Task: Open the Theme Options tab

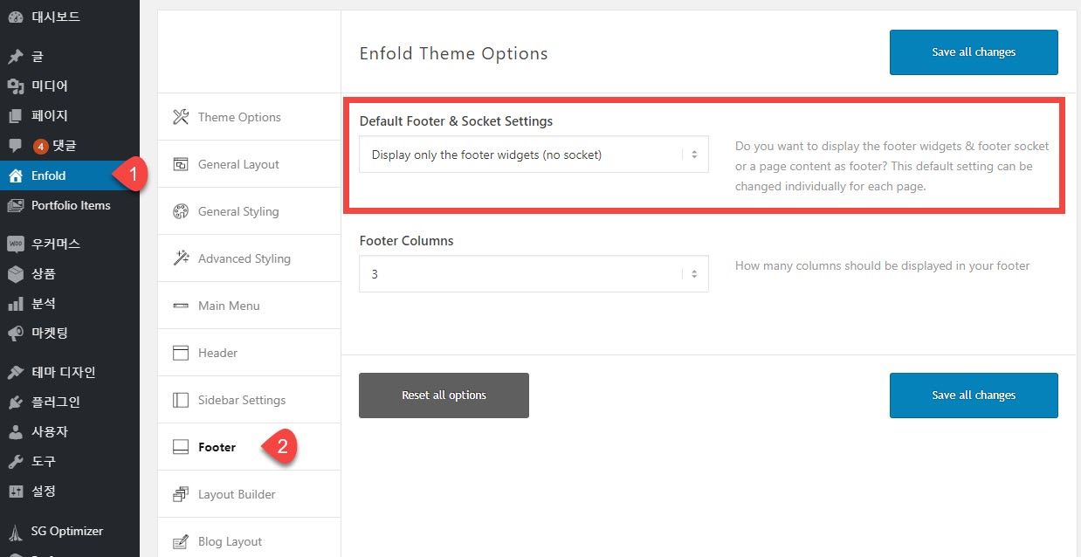Action: pyautogui.click(x=249, y=117)
